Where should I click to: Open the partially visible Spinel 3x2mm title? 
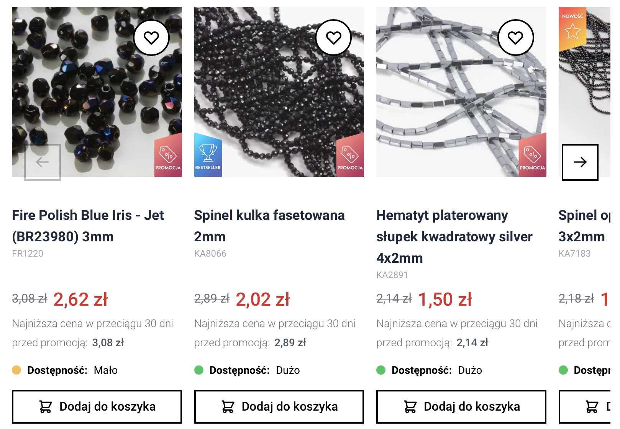[x=584, y=226]
